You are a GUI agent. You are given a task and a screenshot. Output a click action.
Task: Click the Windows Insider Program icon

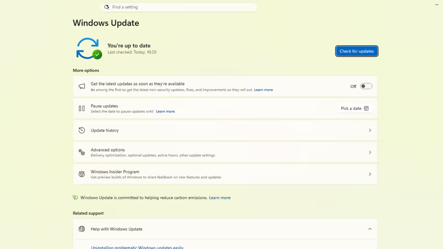point(82,174)
